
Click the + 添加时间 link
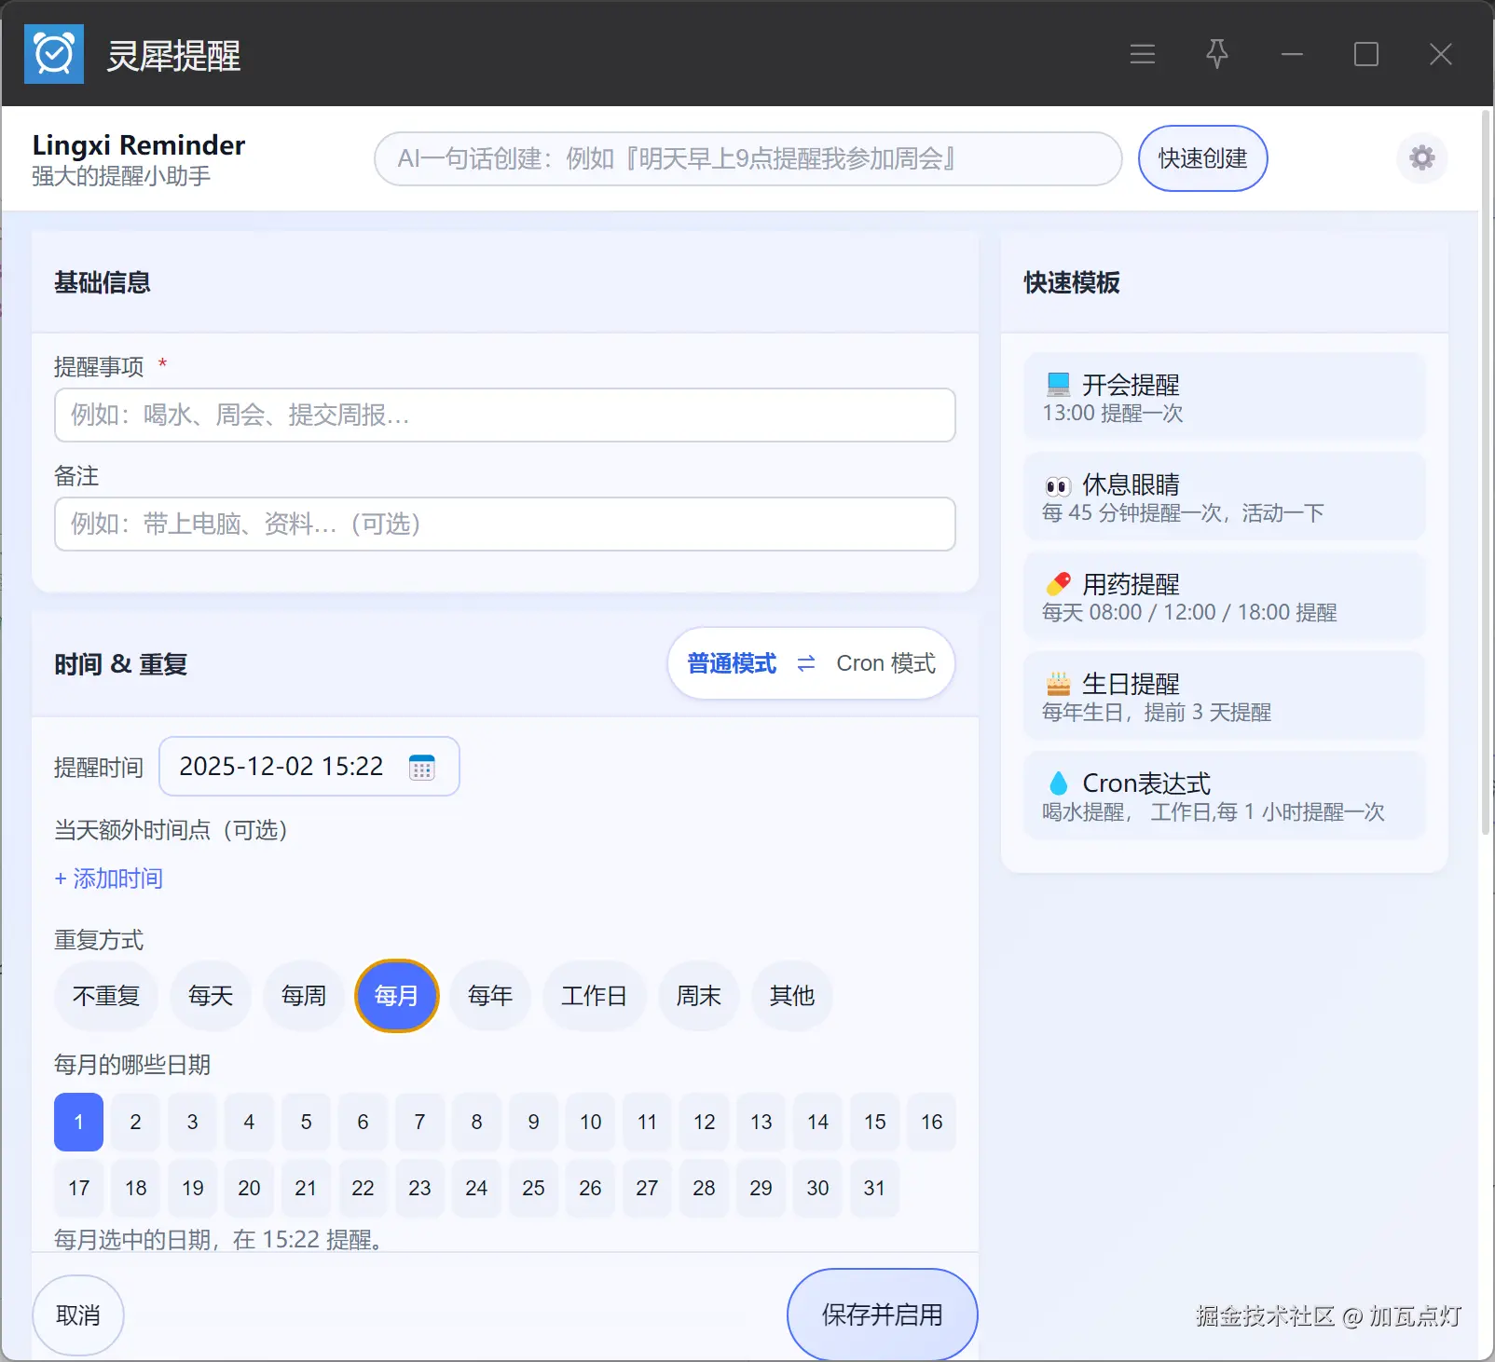109,878
